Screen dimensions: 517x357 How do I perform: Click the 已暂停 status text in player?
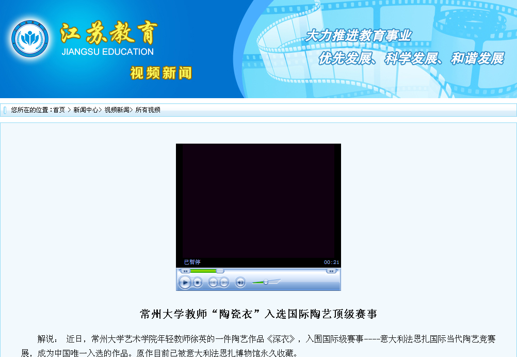[x=192, y=262]
